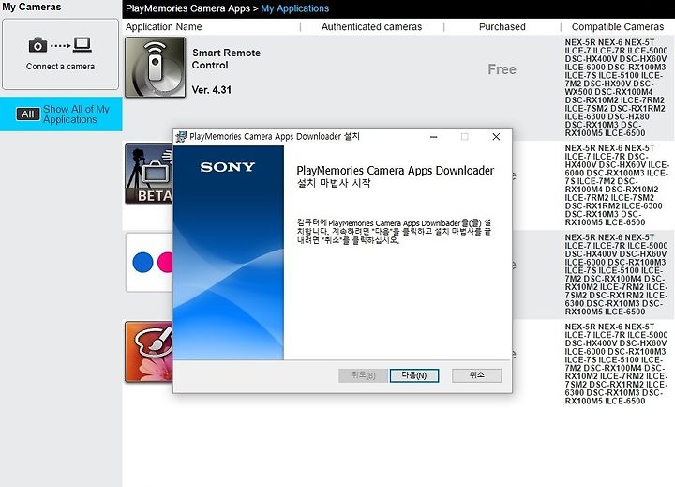
Task: Click the 다음(N) next button
Action: (414, 375)
